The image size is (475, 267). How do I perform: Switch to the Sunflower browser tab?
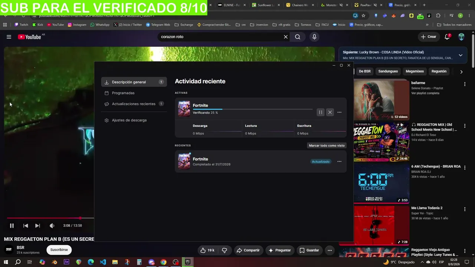click(x=264, y=5)
